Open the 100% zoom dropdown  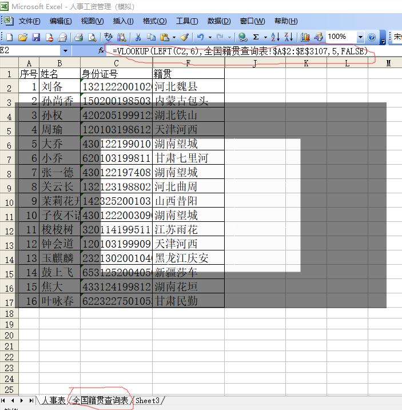tap(360, 37)
